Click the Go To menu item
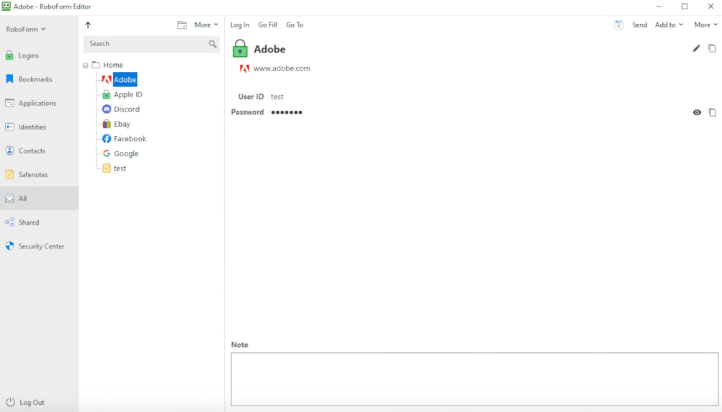This screenshot has width=722, height=412. click(295, 25)
